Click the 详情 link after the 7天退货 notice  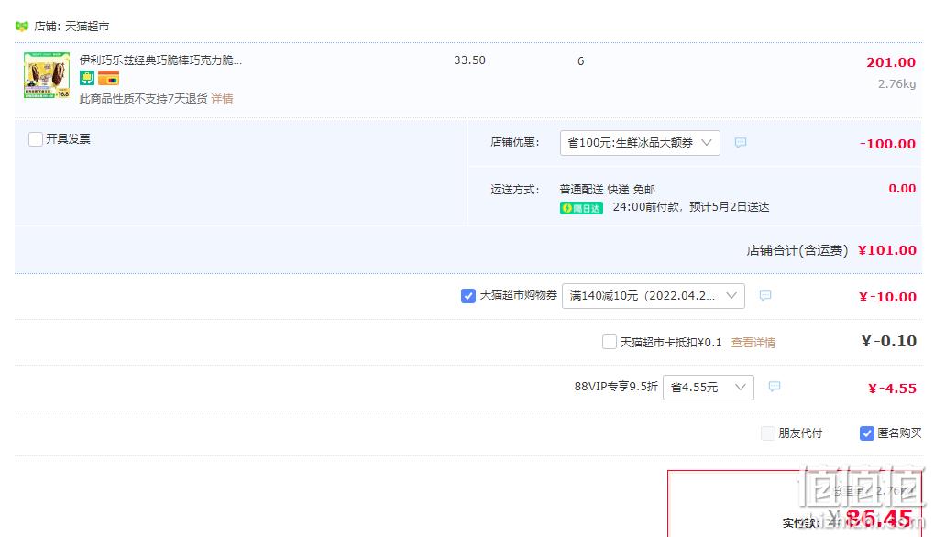[x=222, y=99]
